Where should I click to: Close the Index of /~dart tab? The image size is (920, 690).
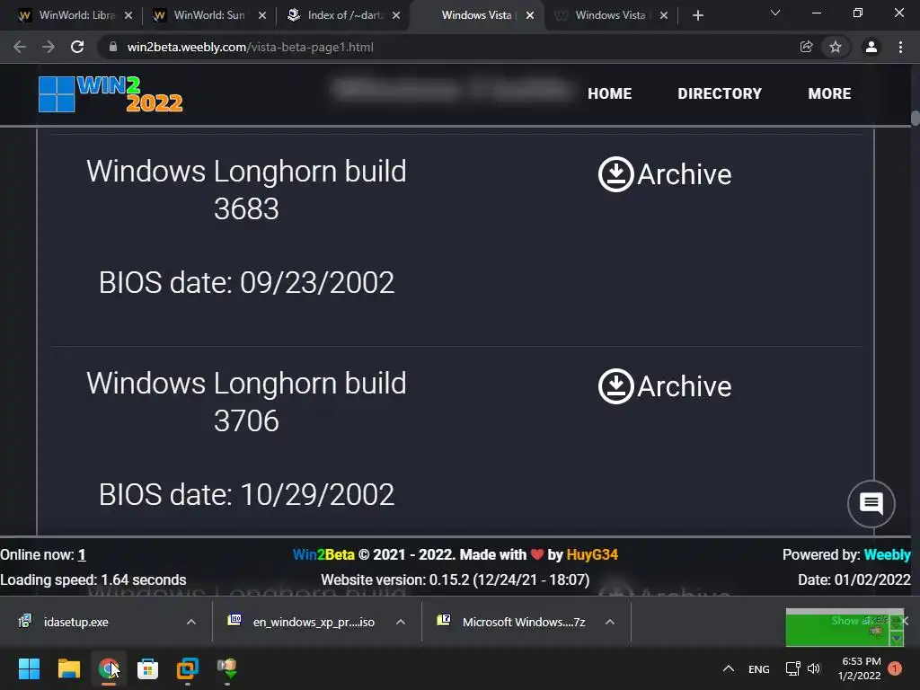click(396, 15)
